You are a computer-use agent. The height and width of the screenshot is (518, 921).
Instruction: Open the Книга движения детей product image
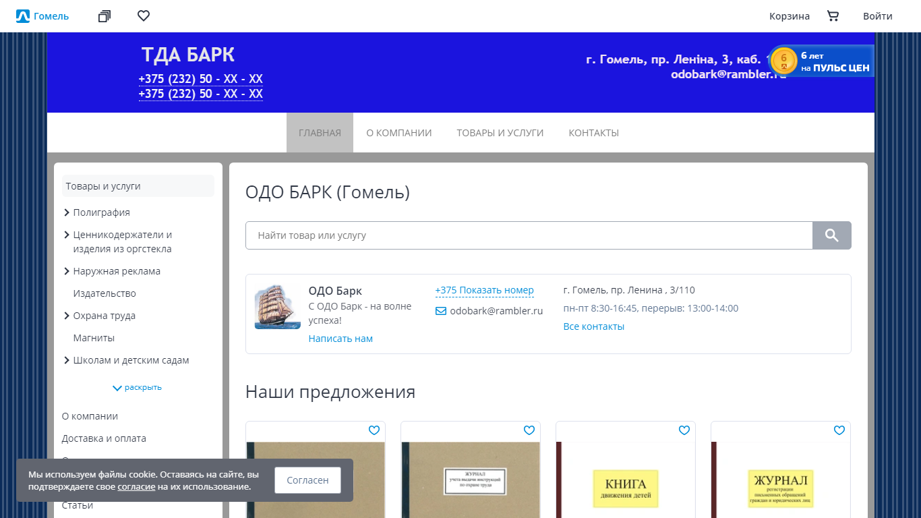point(626,480)
